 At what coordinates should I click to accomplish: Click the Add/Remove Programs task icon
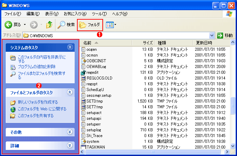click(x=13, y=67)
